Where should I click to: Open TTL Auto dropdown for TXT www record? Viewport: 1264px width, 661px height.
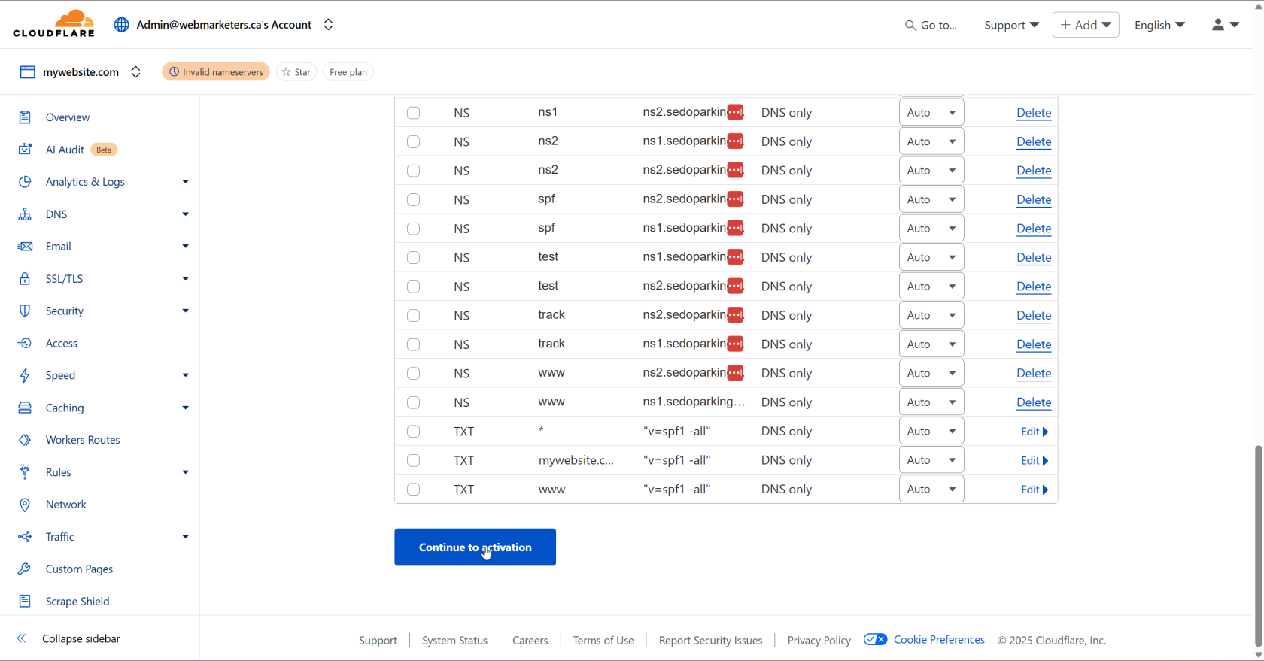[931, 490]
